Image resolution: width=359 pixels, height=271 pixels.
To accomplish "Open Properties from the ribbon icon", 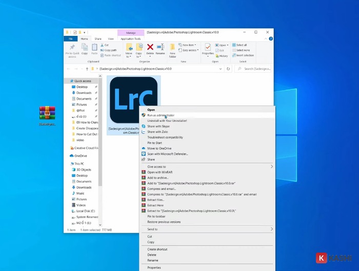I will tap(208, 49).
